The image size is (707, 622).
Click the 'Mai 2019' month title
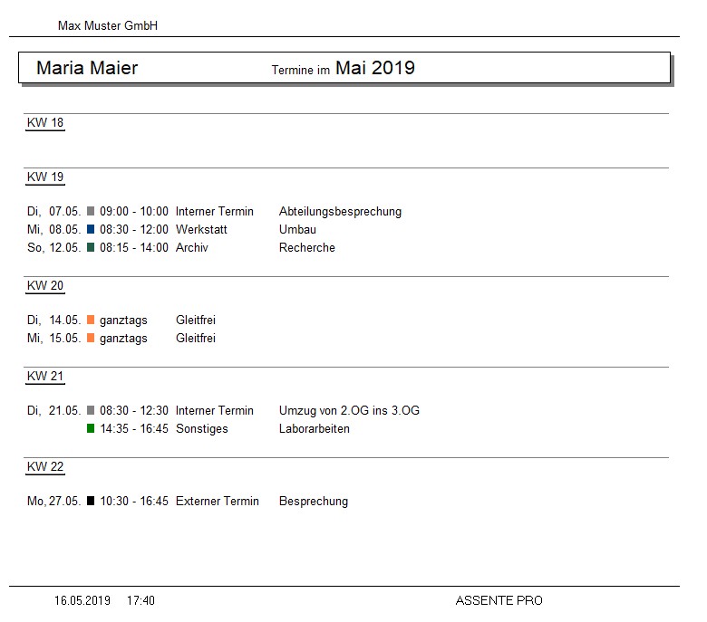375,68
